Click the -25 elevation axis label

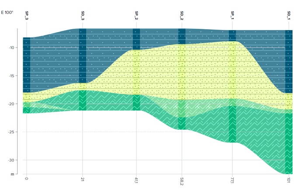(x=12, y=132)
